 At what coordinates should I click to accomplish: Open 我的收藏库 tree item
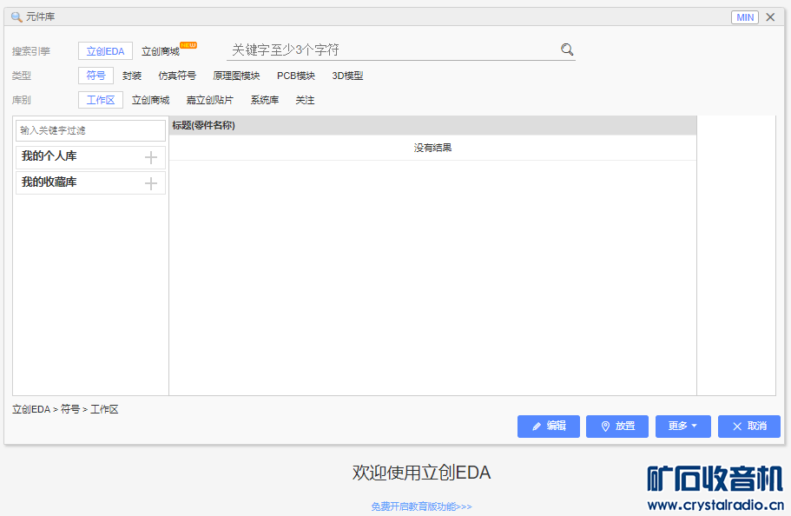click(90, 182)
